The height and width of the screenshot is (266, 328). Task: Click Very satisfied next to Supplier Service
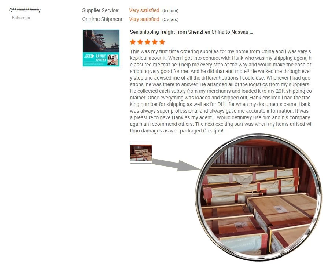point(144,11)
